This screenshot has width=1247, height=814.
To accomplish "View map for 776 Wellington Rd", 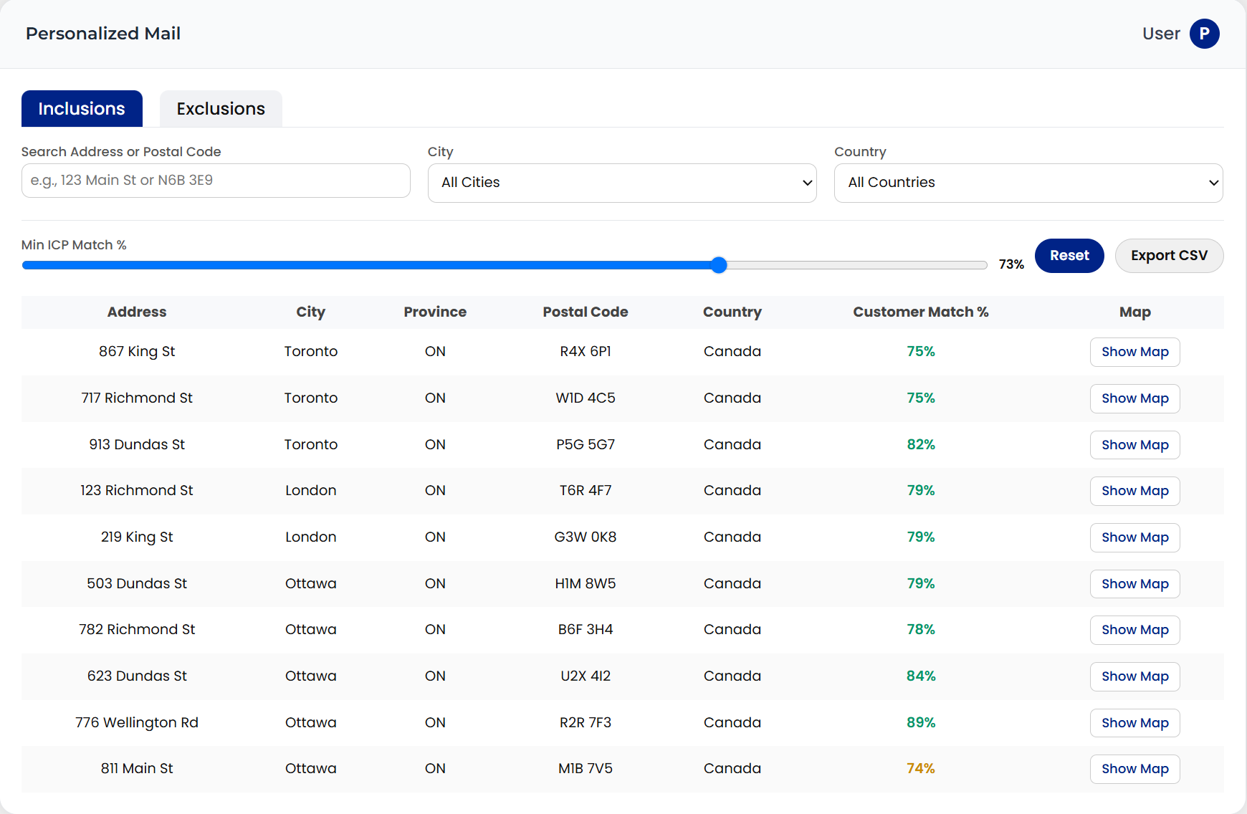I will pyautogui.click(x=1134, y=723).
